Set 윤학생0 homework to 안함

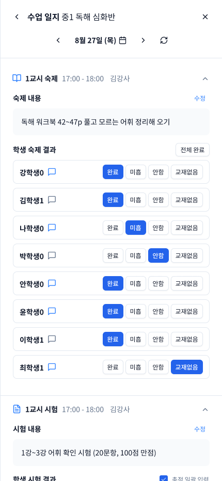158,311
